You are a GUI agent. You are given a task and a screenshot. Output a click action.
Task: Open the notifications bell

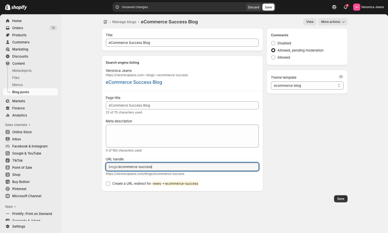(x=345, y=7)
